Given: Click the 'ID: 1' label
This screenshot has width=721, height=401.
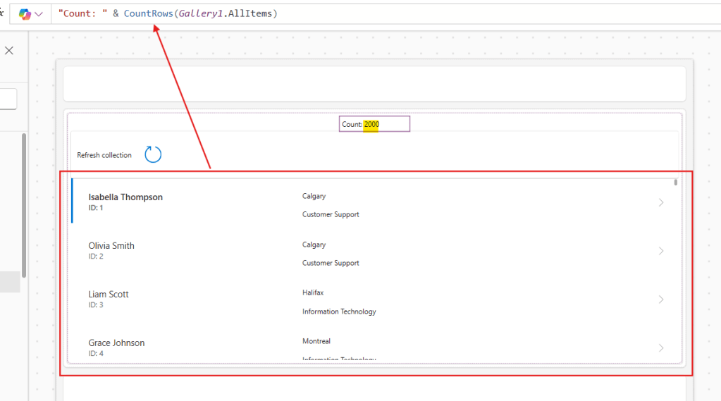Looking at the screenshot, I should (x=96, y=208).
